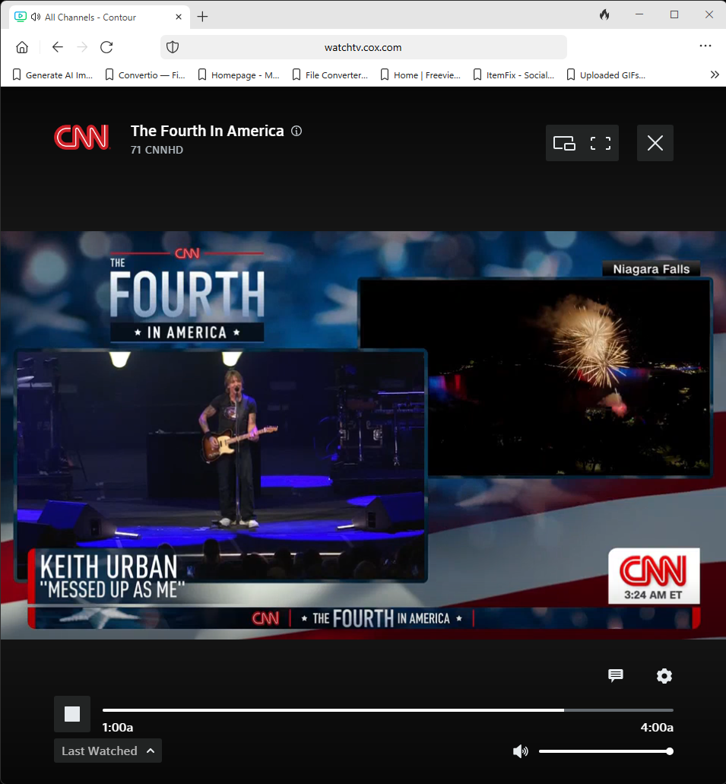Show program info for The Fourth In America
726x784 pixels.
[296, 131]
